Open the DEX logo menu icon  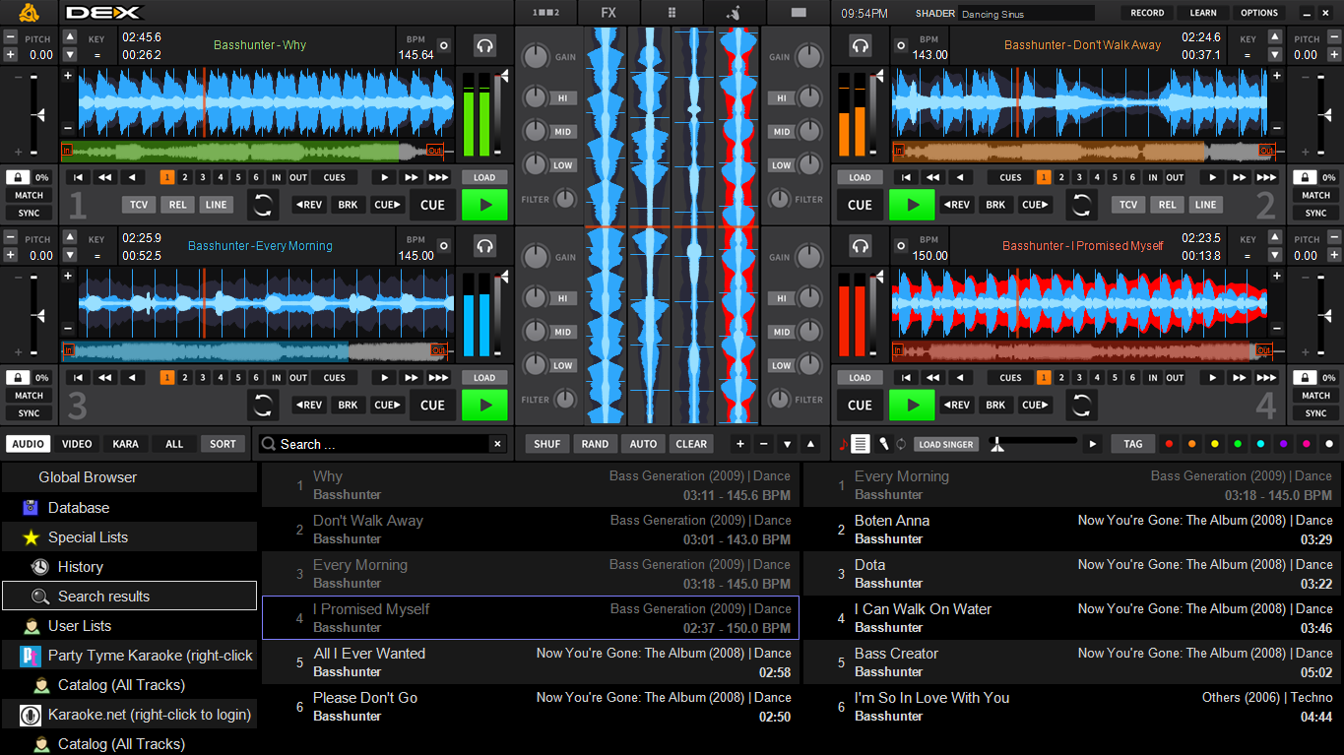[29, 13]
